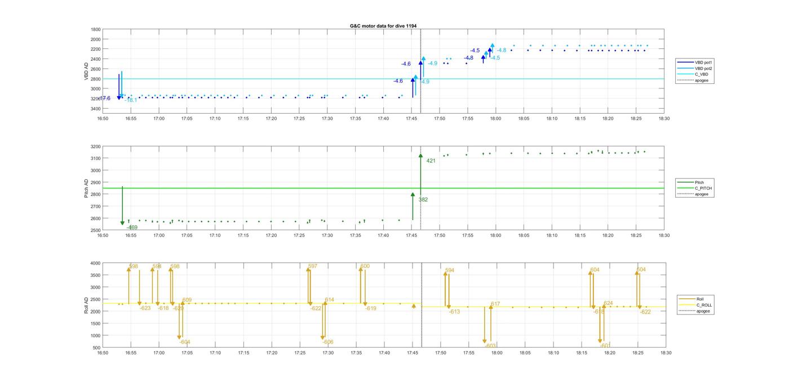Click the horizontal green C_PITCH line
Image resolution: width=789 pixels, height=390 pixels.
pos(383,189)
